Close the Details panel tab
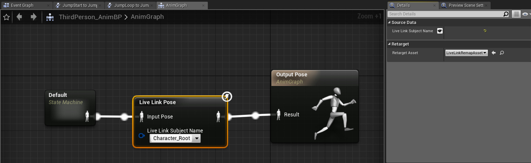This screenshot has width=531, height=163. click(434, 6)
